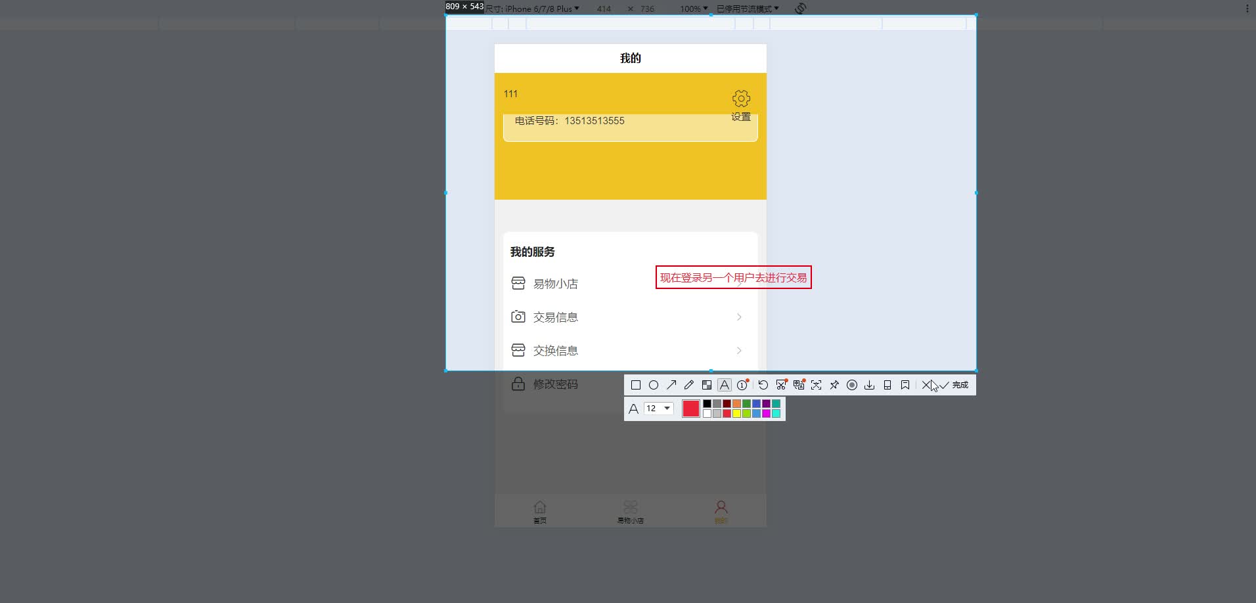Screen dimensions: 1256x603
Task: Click the rotate device icon
Action: (x=800, y=9)
